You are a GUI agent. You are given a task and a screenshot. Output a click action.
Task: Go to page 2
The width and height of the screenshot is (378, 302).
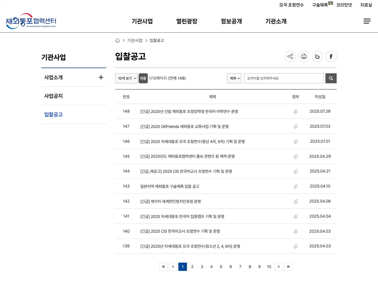[192, 267]
